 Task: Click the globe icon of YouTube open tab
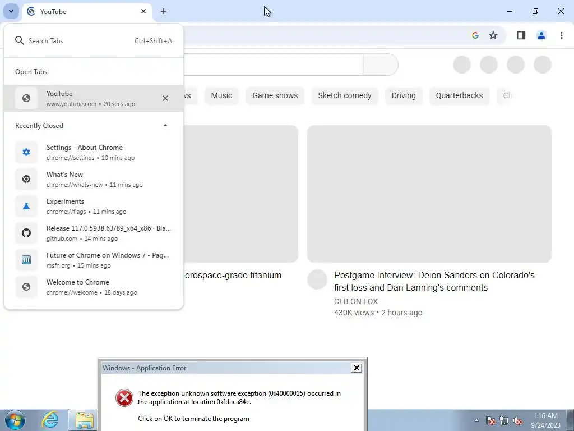pyautogui.click(x=26, y=98)
